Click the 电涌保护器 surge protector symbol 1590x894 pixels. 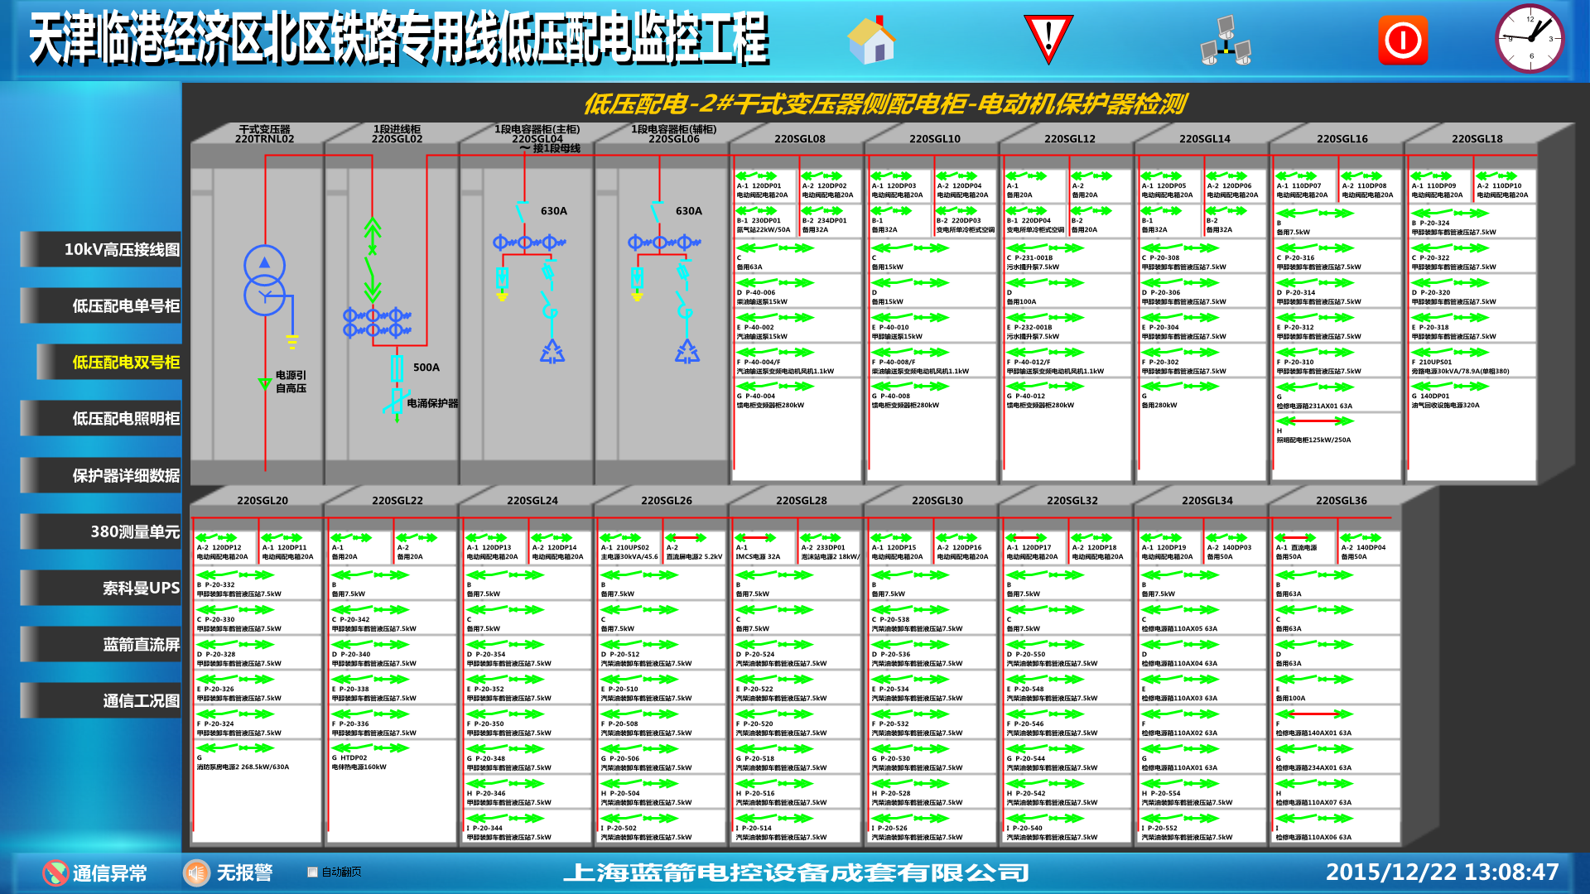pyautogui.click(x=397, y=402)
